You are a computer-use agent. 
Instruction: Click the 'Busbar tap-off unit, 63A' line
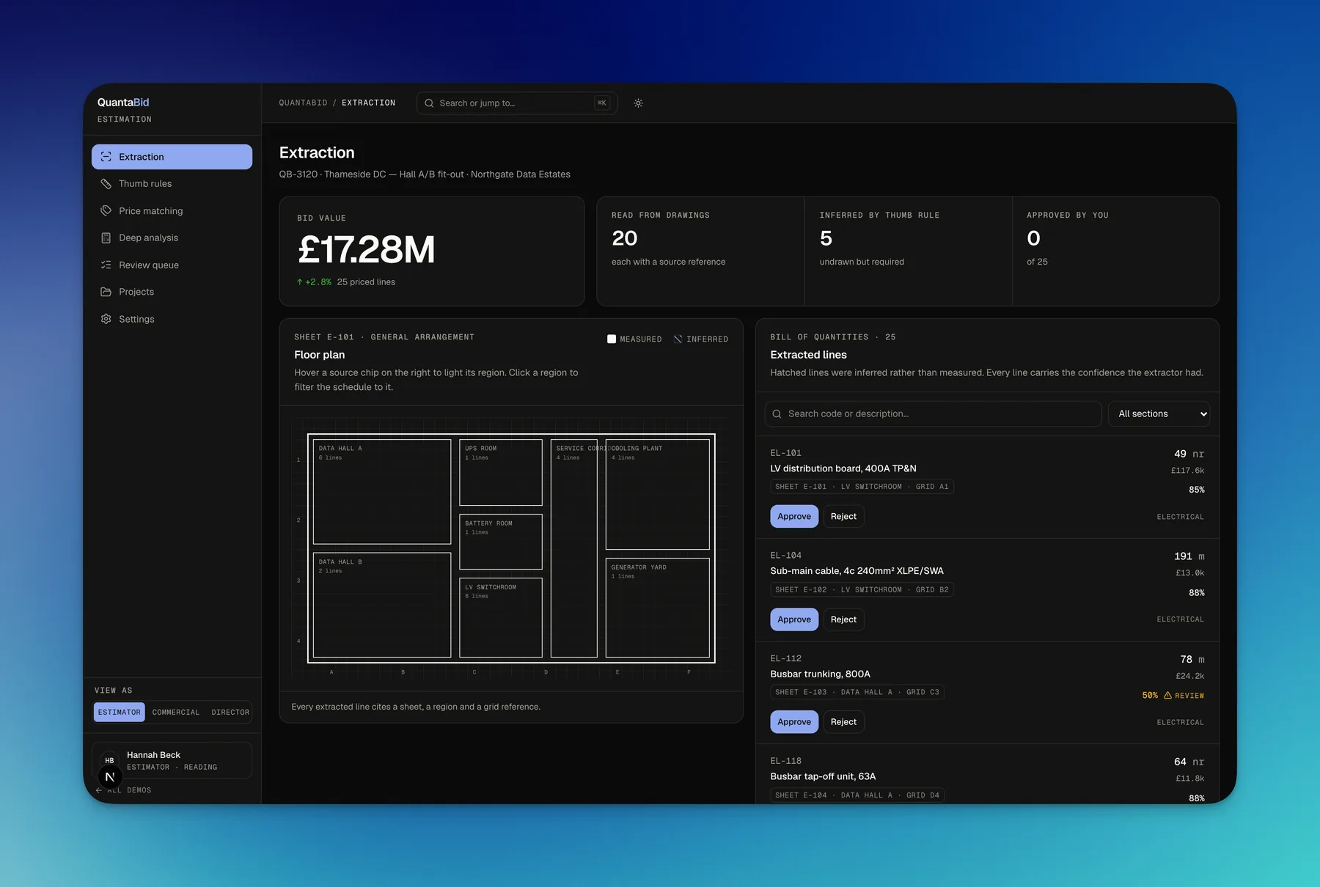tap(823, 777)
